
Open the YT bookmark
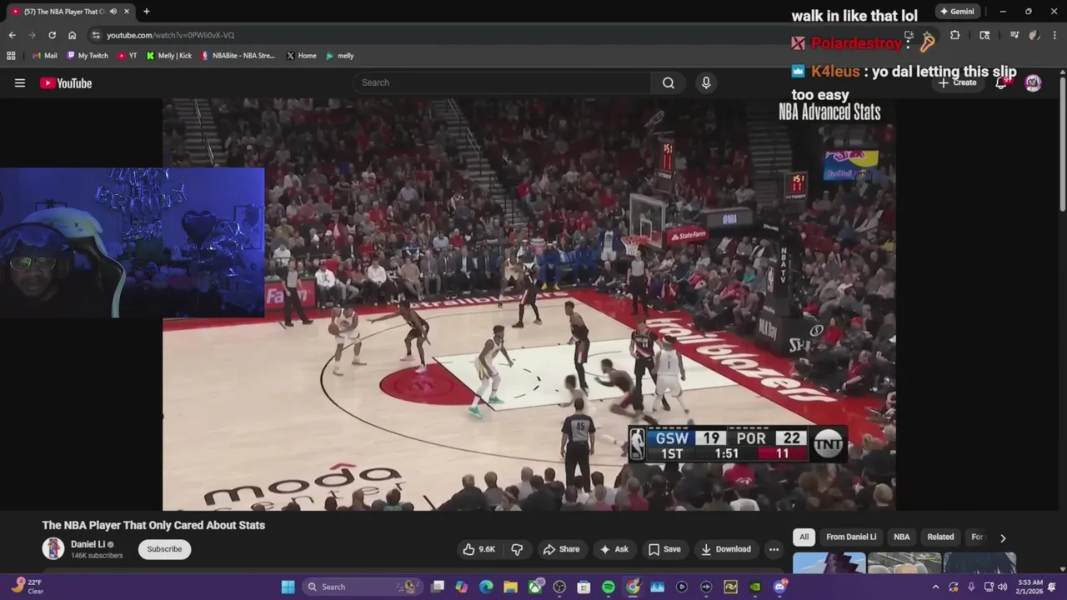[x=128, y=56]
